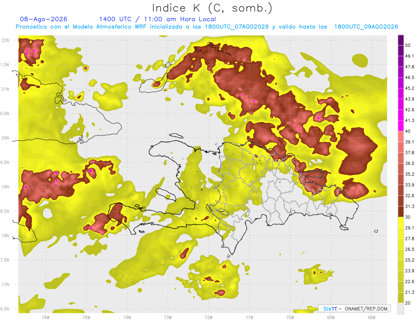Click the colorbar value '32.6'
The width and height of the screenshot is (417, 322).
(410, 196)
